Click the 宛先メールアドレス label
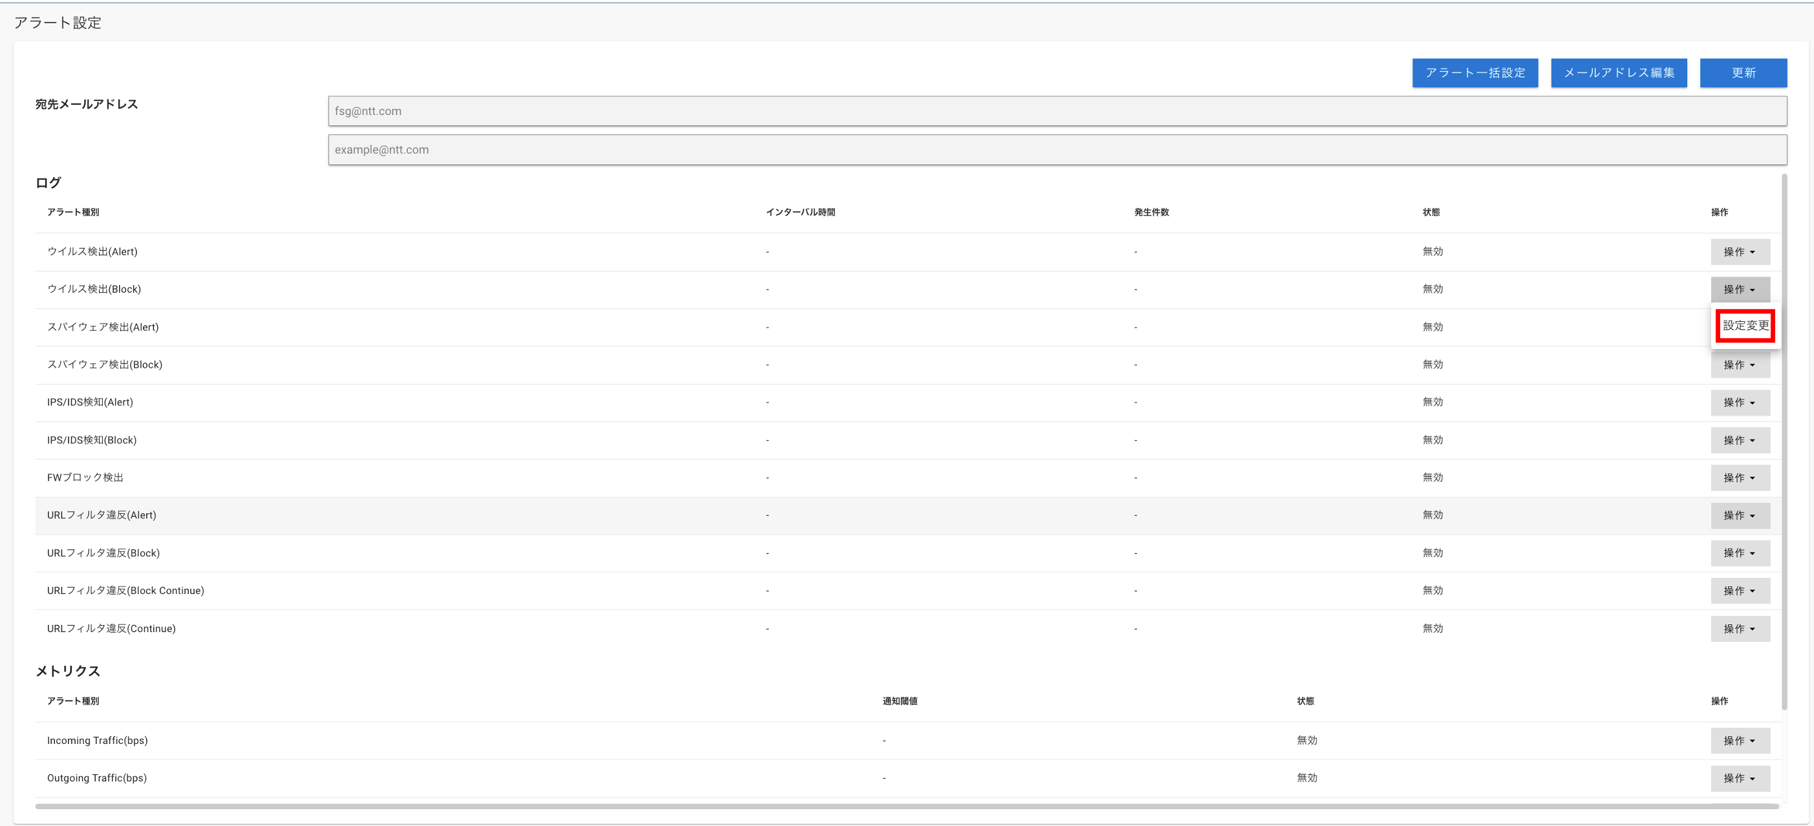Image resolution: width=1814 pixels, height=826 pixels. pyautogui.click(x=87, y=104)
